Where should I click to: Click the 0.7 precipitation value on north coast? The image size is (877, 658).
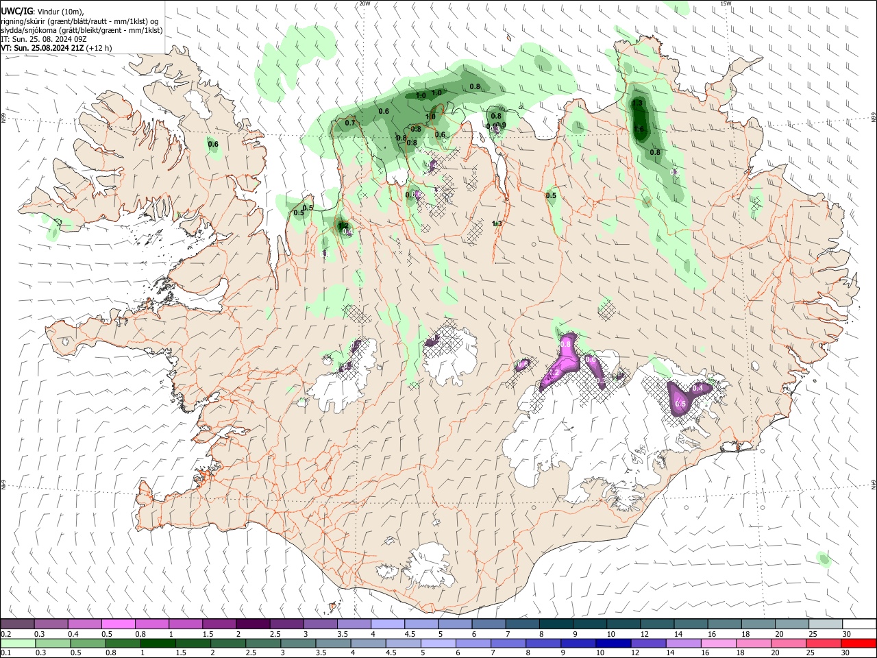[x=350, y=123]
